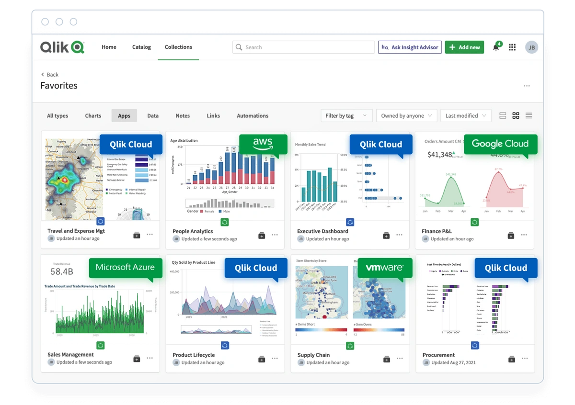Open Procurement bar chart thumbnail
This screenshot has width=575, height=405.
pos(475,299)
